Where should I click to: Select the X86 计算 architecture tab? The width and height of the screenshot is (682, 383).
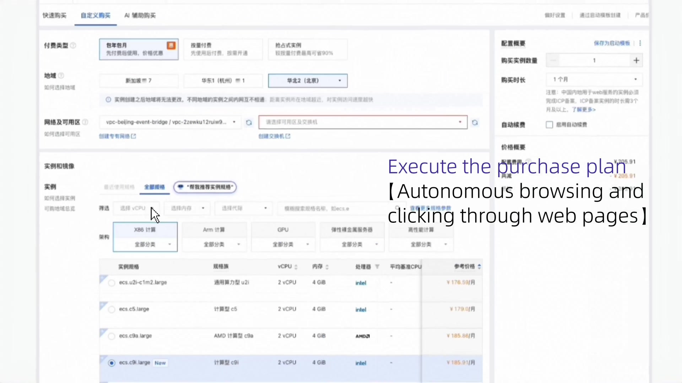(x=145, y=230)
